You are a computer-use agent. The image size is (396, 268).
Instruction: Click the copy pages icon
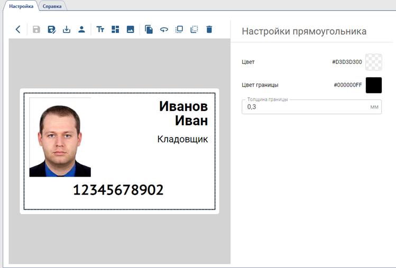tap(149, 30)
